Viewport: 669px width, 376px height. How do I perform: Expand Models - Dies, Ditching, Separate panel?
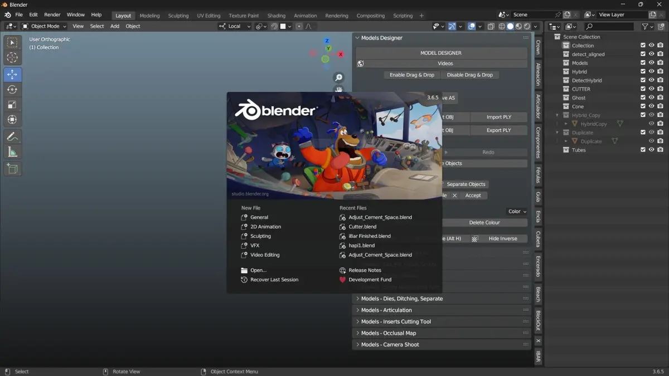(441, 299)
